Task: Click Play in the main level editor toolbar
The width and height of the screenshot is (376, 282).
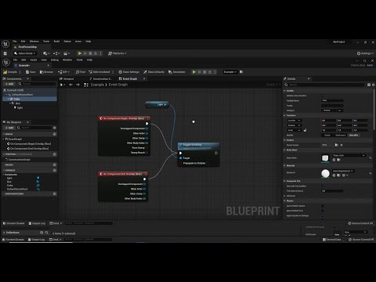Action: pos(80,53)
